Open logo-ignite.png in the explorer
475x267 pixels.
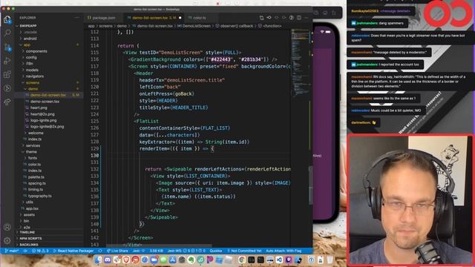[x=43, y=120]
